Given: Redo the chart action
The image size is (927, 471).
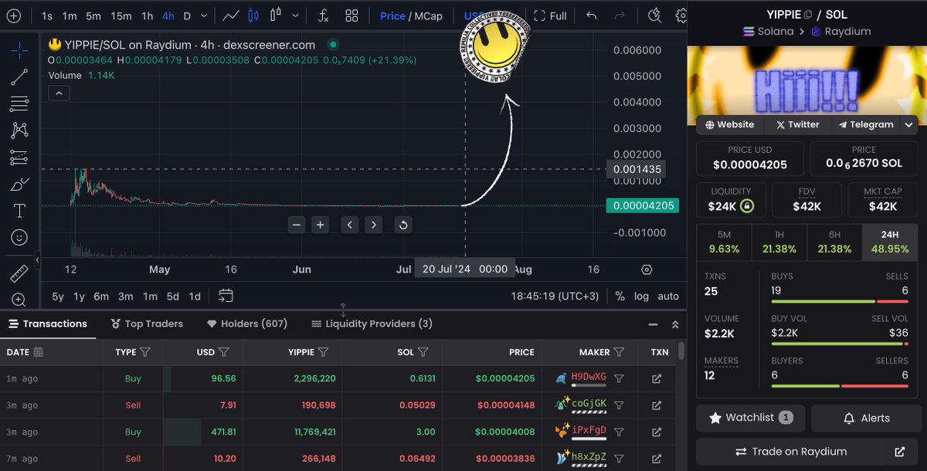Looking at the screenshot, I should pyautogui.click(x=621, y=15).
